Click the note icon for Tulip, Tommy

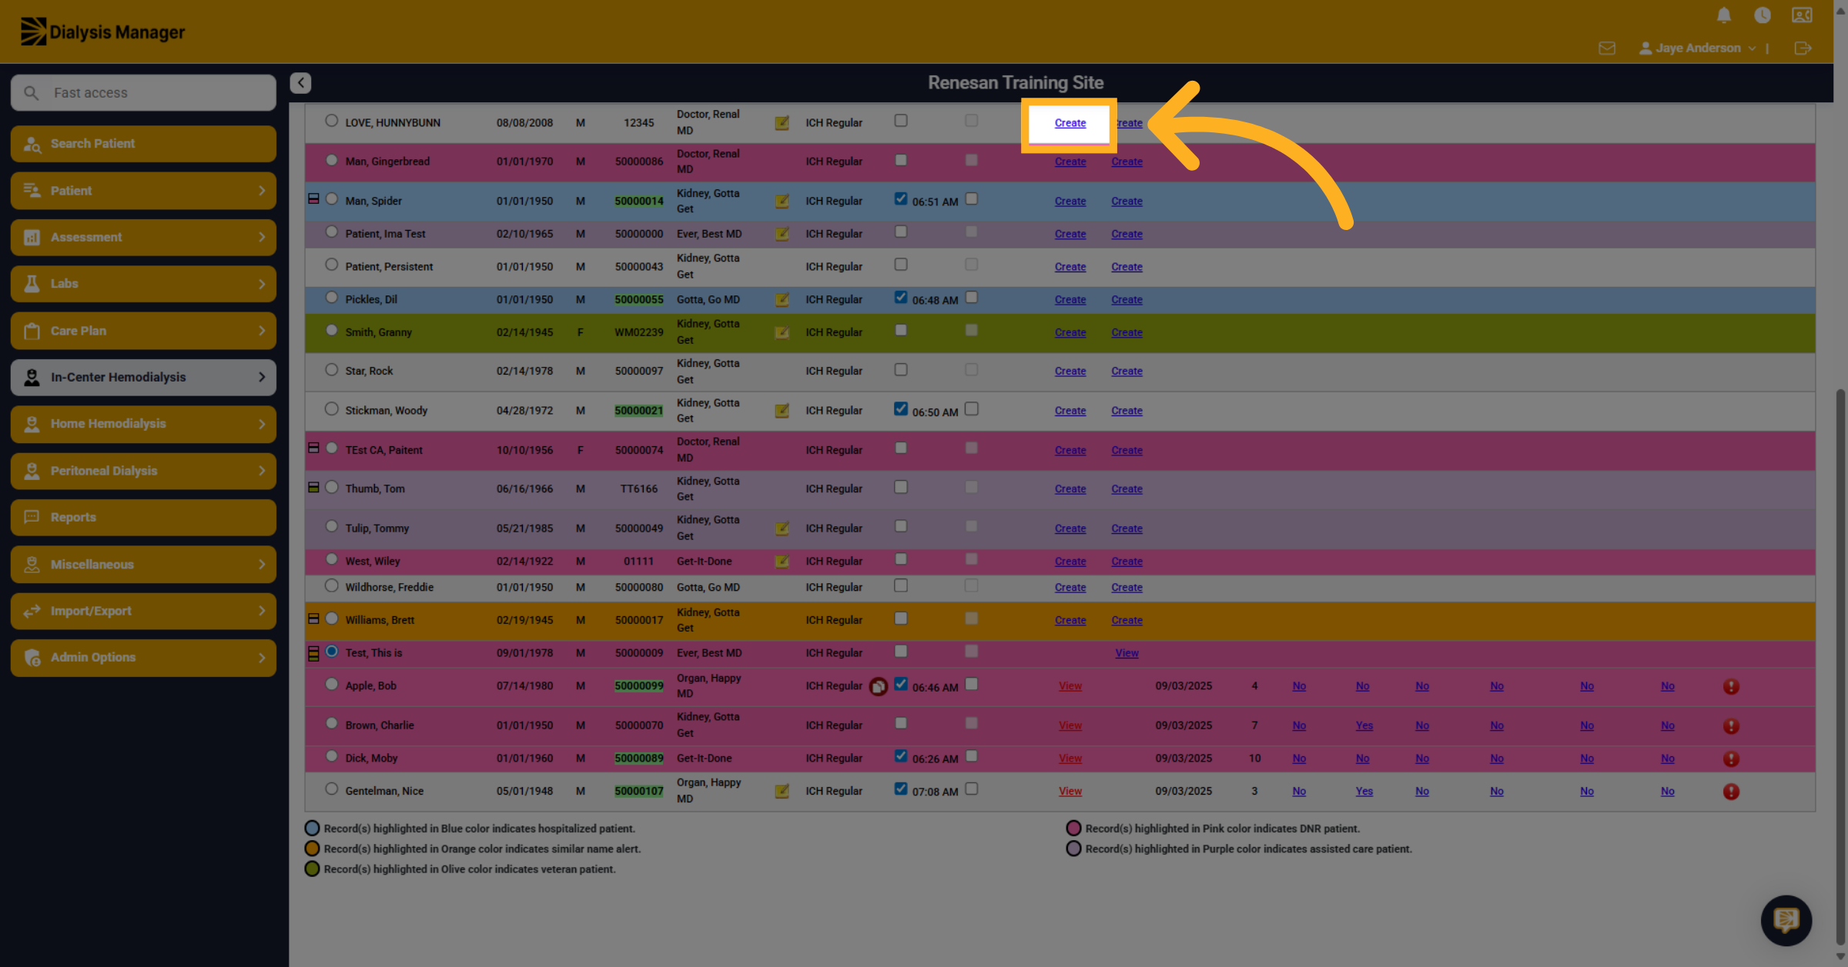coord(782,529)
